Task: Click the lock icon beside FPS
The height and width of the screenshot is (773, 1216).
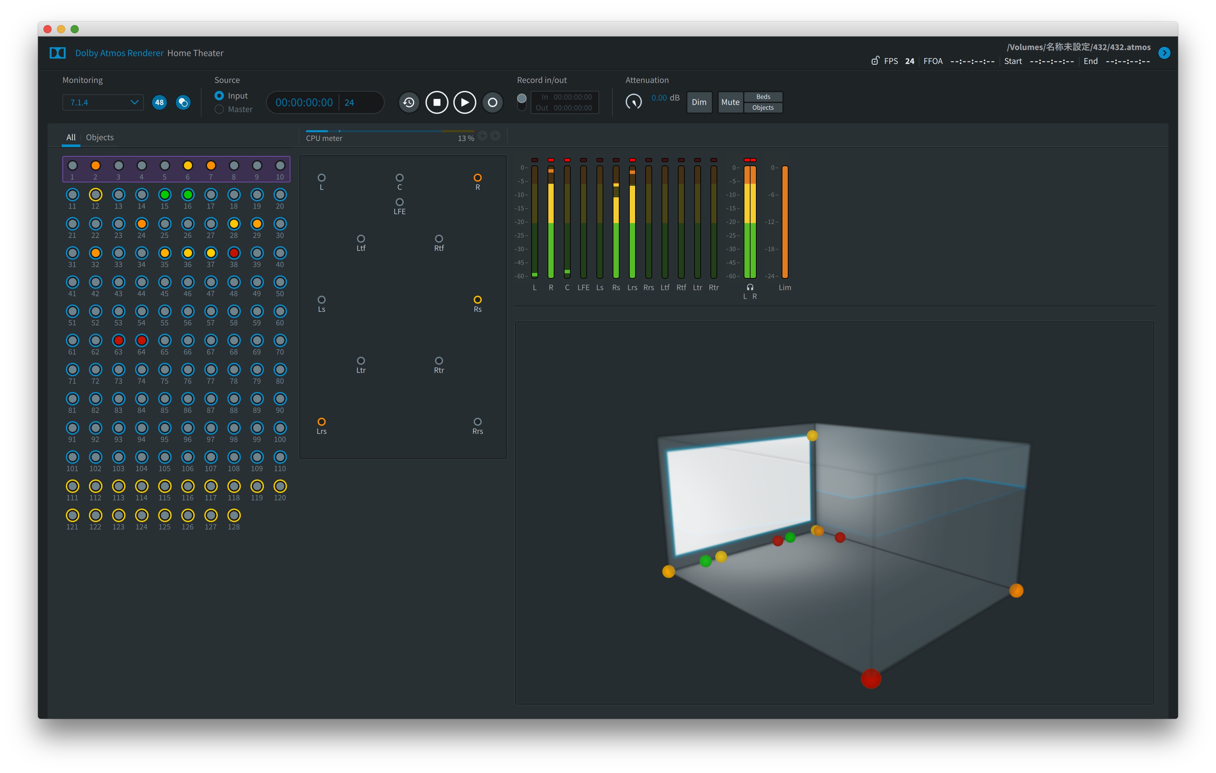Action: [x=875, y=61]
